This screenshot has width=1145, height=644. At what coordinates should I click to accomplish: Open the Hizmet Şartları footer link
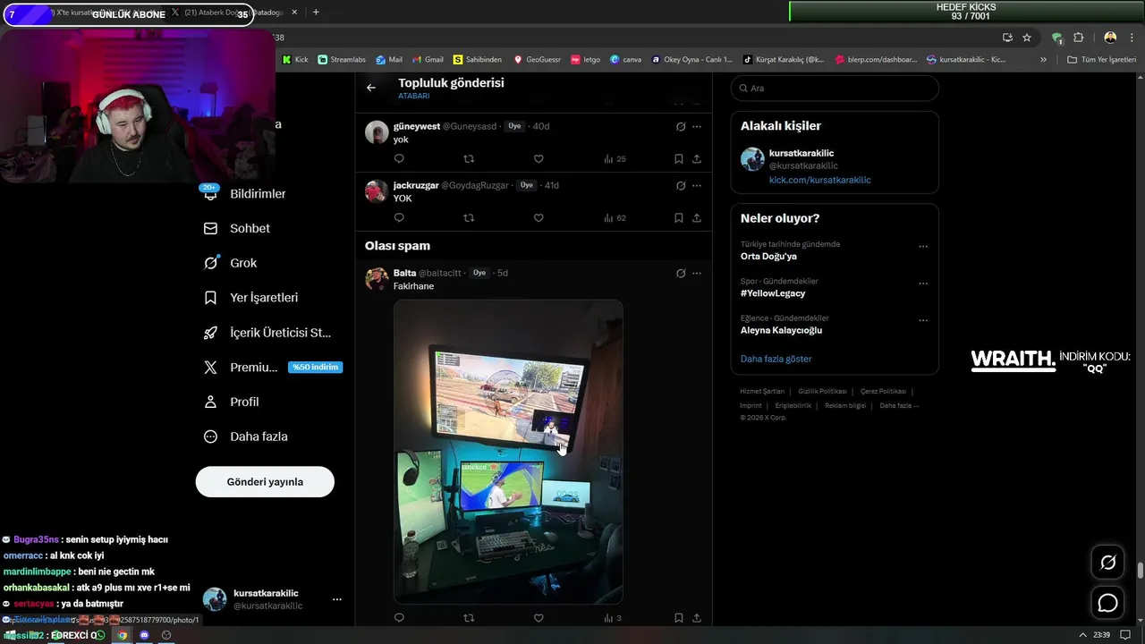click(762, 391)
